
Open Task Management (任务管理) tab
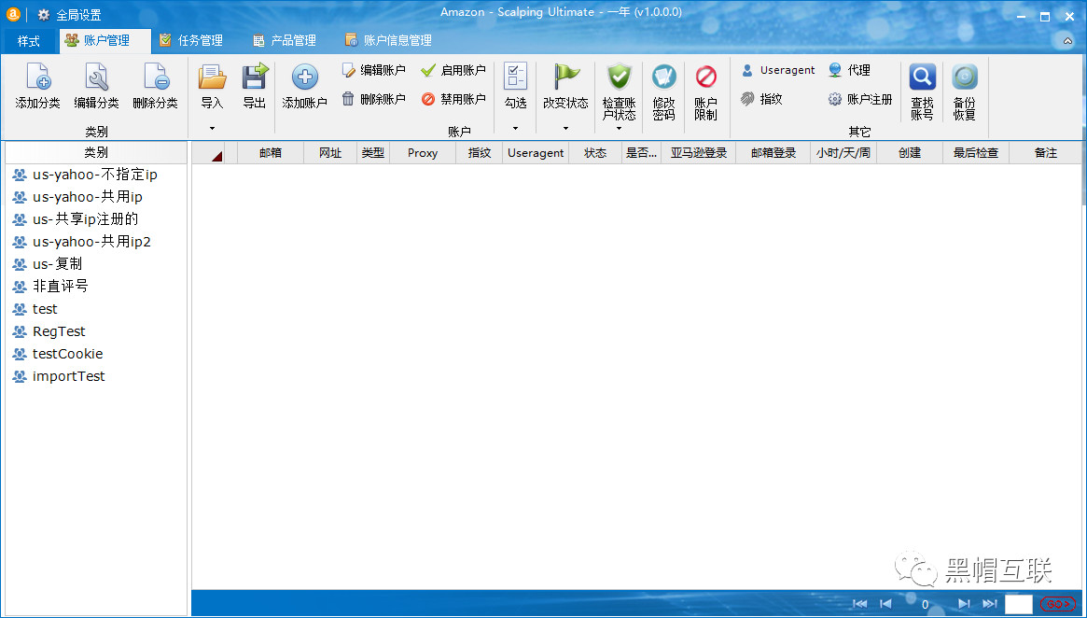point(191,41)
